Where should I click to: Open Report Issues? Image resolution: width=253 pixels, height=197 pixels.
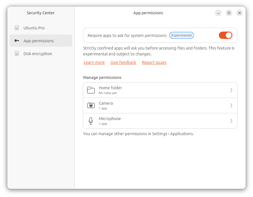(x=154, y=62)
